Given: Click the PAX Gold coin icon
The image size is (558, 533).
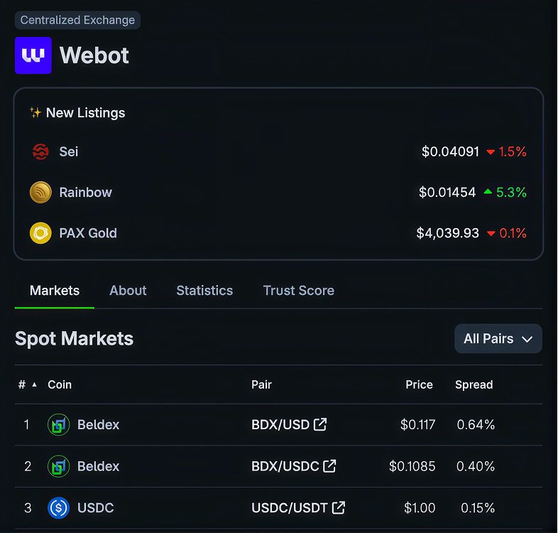Looking at the screenshot, I should [40, 233].
